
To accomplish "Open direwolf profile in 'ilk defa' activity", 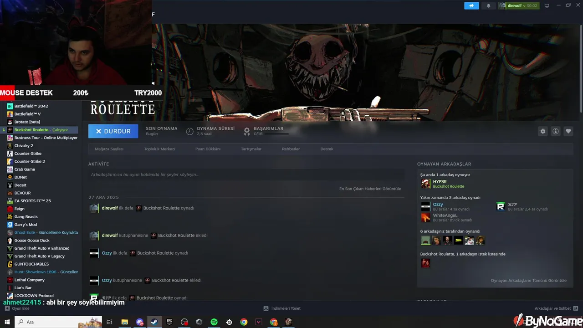I will (x=110, y=208).
